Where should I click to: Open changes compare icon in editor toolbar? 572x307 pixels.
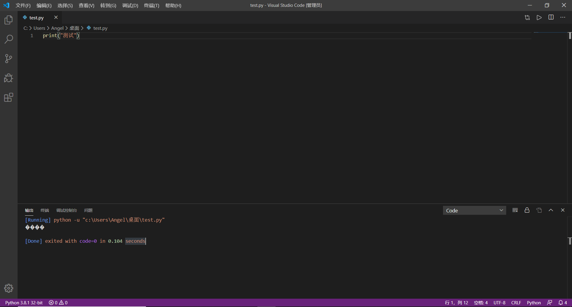[527, 18]
